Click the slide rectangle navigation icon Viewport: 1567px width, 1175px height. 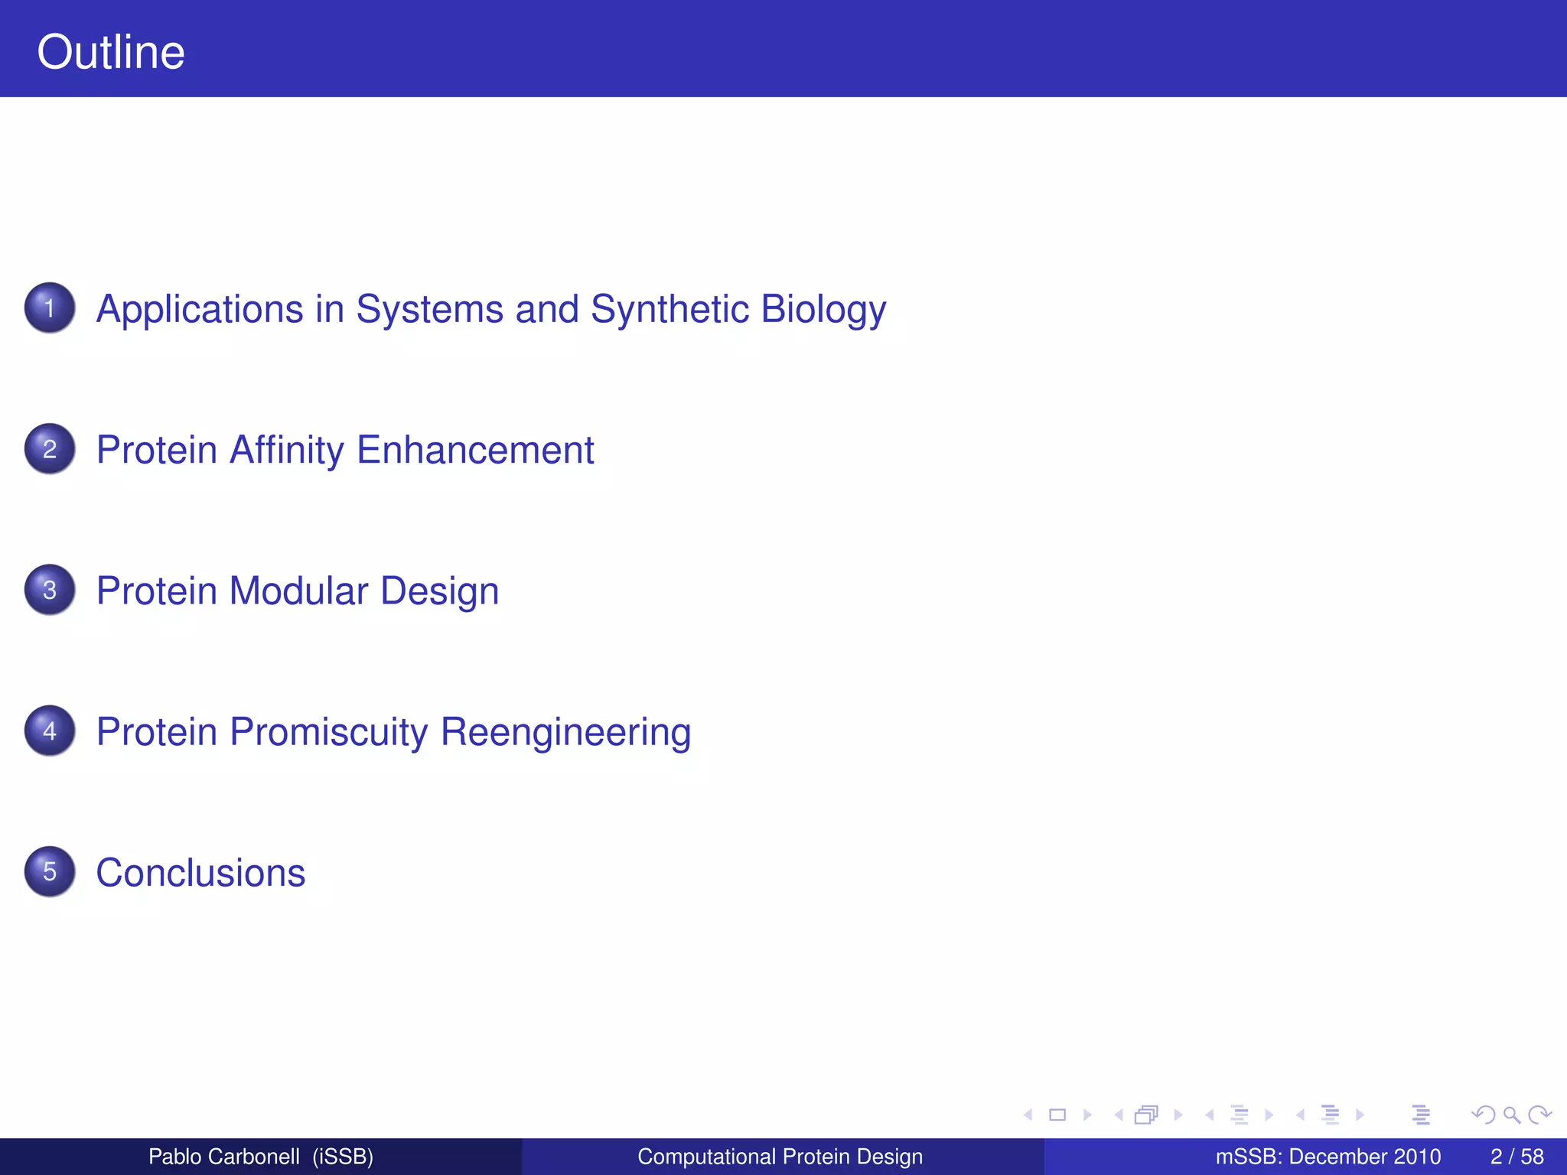tap(1057, 1115)
